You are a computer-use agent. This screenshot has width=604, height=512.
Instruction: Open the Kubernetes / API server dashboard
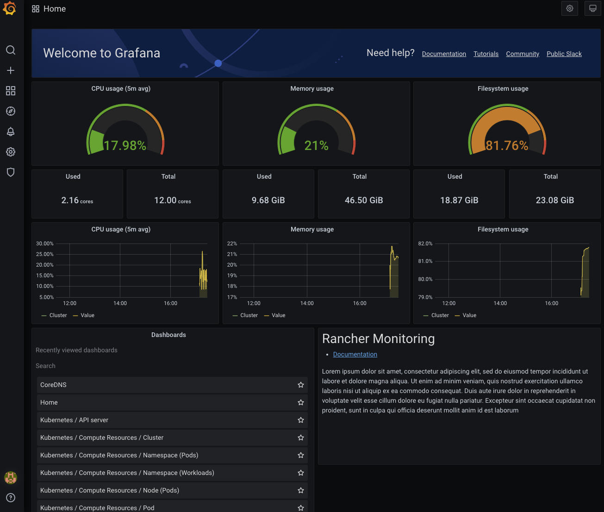pyautogui.click(x=74, y=420)
